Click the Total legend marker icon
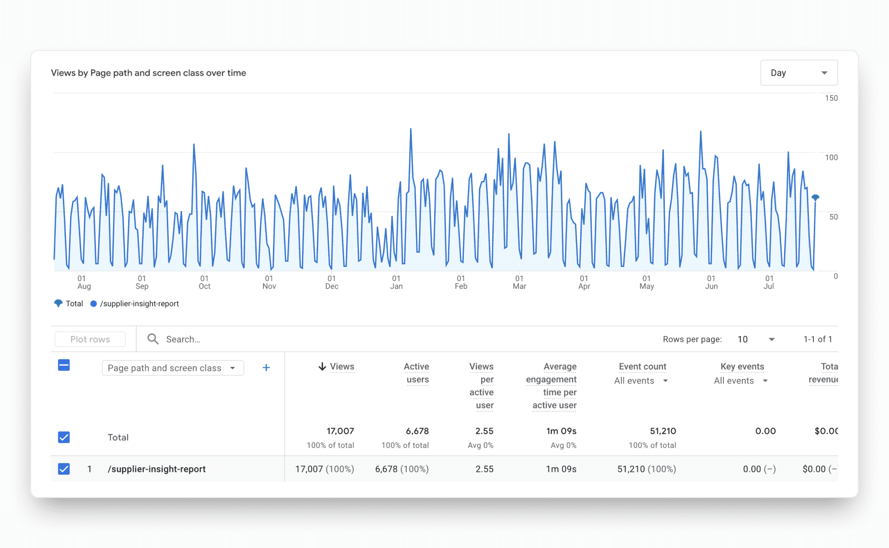 coord(58,303)
